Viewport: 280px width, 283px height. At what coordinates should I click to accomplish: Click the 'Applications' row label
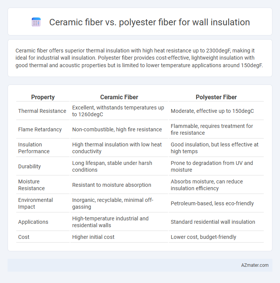[x=33, y=222]
